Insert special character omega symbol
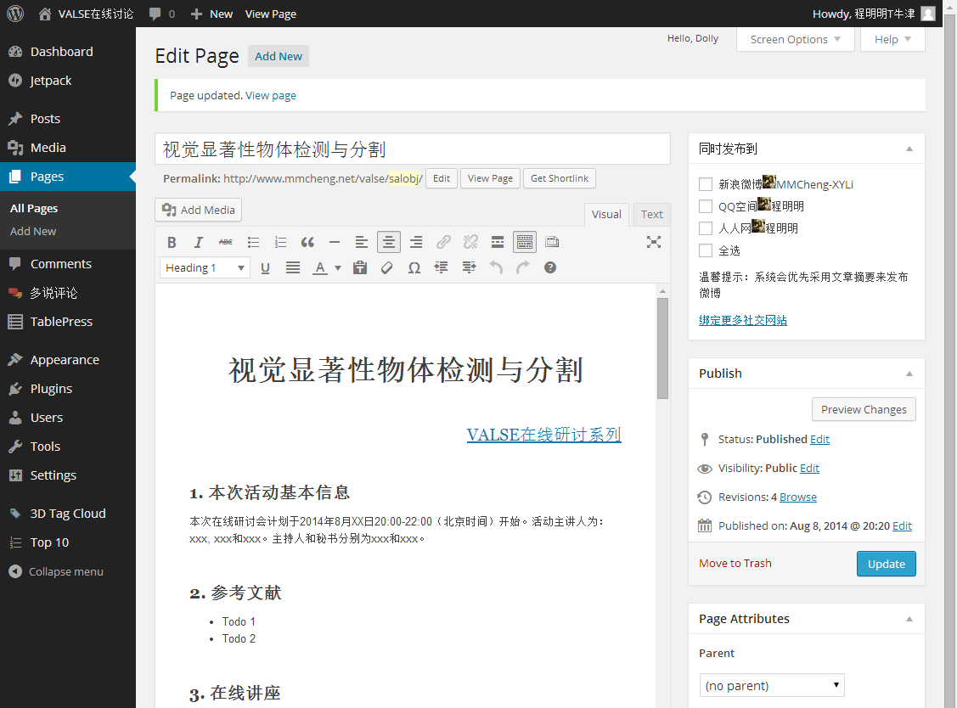The height and width of the screenshot is (708, 957). click(x=414, y=267)
